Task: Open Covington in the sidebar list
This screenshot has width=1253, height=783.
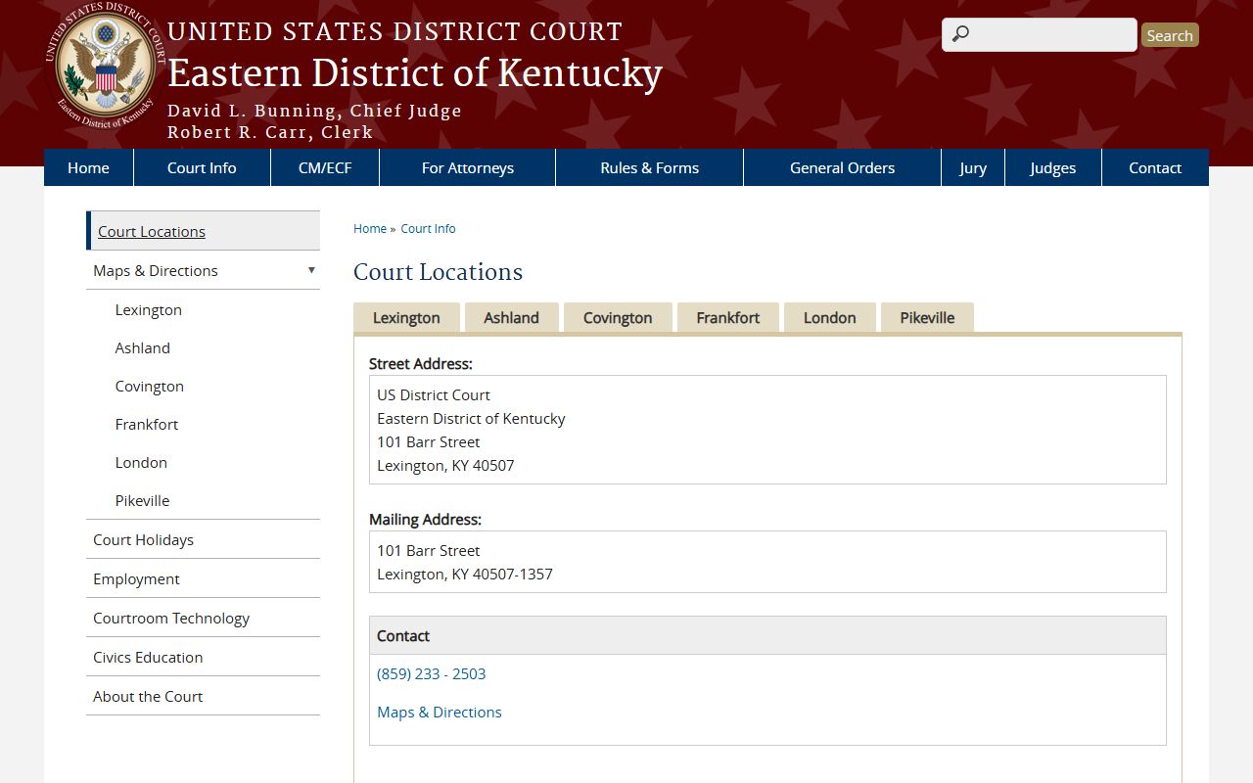Action: pyautogui.click(x=150, y=386)
